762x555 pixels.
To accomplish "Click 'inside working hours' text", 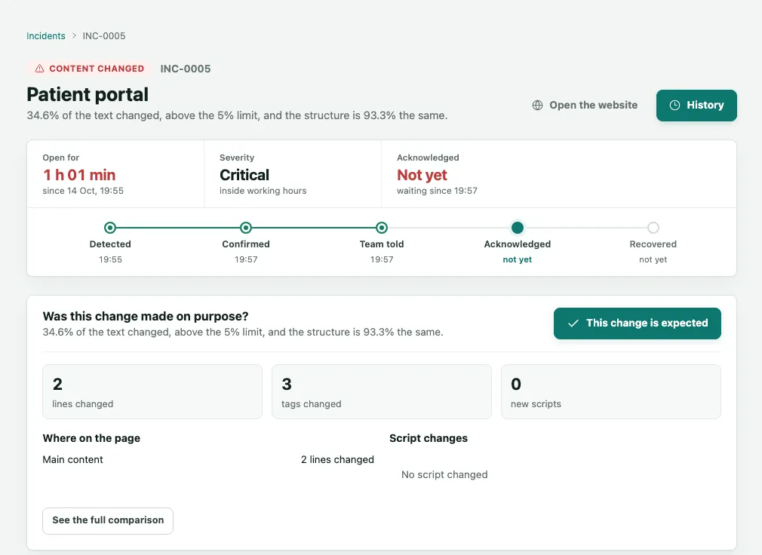I will tap(263, 191).
